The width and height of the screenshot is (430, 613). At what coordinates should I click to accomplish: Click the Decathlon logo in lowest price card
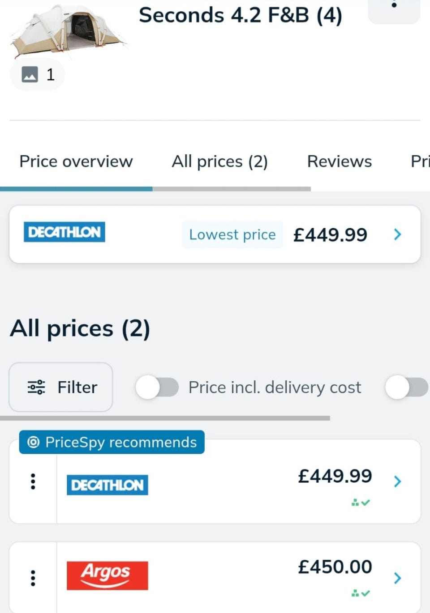point(64,232)
